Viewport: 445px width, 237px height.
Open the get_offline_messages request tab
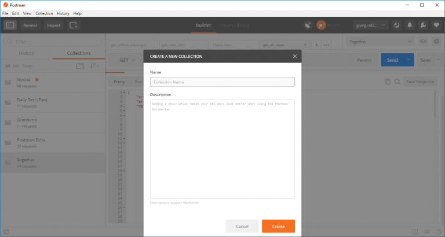[x=133, y=45]
